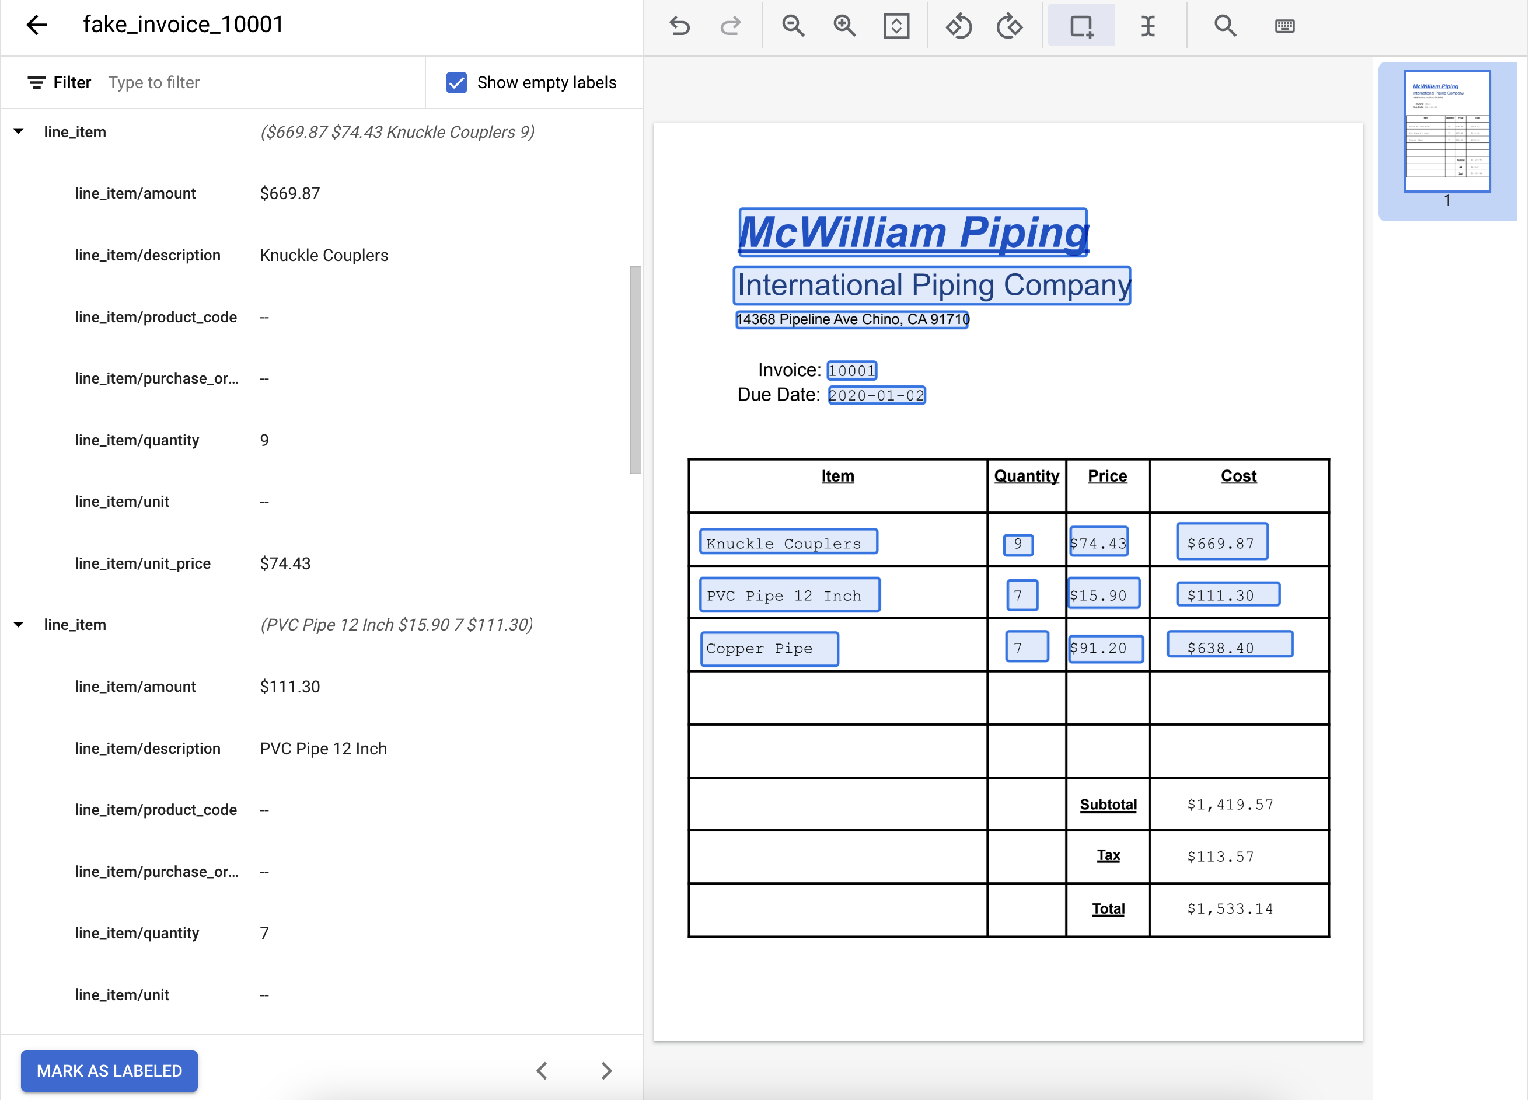Image resolution: width=1529 pixels, height=1100 pixels.
Task: Fit the page to the view
Action: tap(896, 26)
